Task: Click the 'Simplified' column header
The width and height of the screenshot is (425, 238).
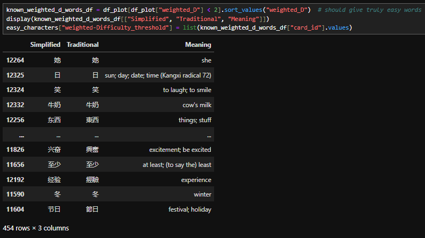Action: [x=45, y=45]
